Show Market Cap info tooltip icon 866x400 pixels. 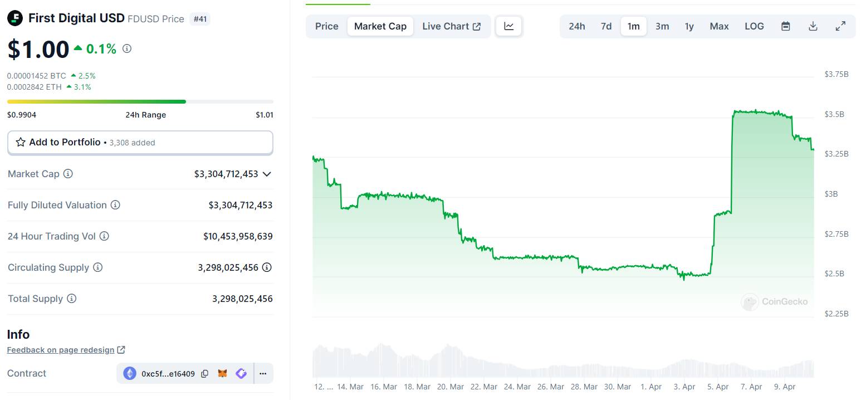tap(68, 174)
